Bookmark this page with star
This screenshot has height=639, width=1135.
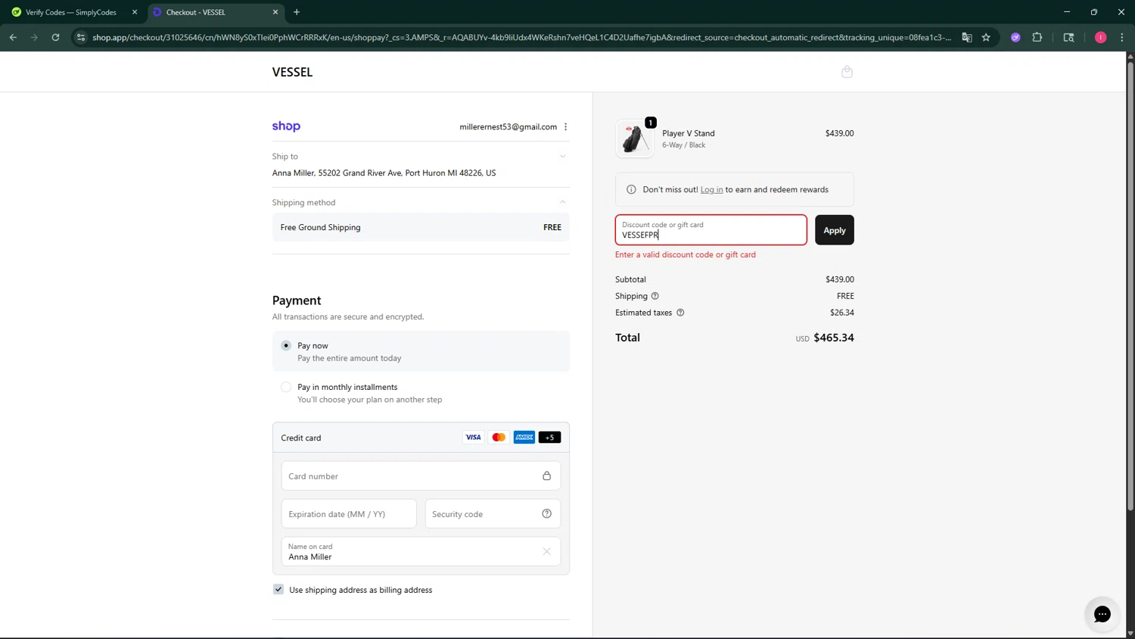[986, 37]
